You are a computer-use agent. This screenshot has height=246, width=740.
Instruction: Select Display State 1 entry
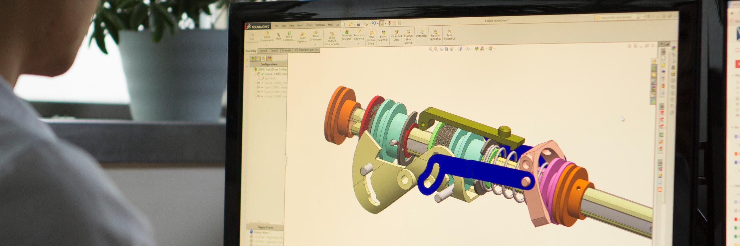pyautogui.click(x=260, y=233)
